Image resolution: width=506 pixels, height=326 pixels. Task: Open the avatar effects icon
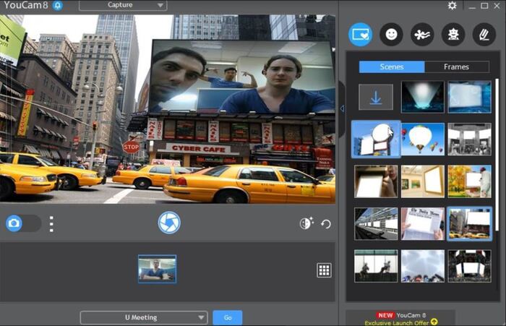tap(453, 34)
